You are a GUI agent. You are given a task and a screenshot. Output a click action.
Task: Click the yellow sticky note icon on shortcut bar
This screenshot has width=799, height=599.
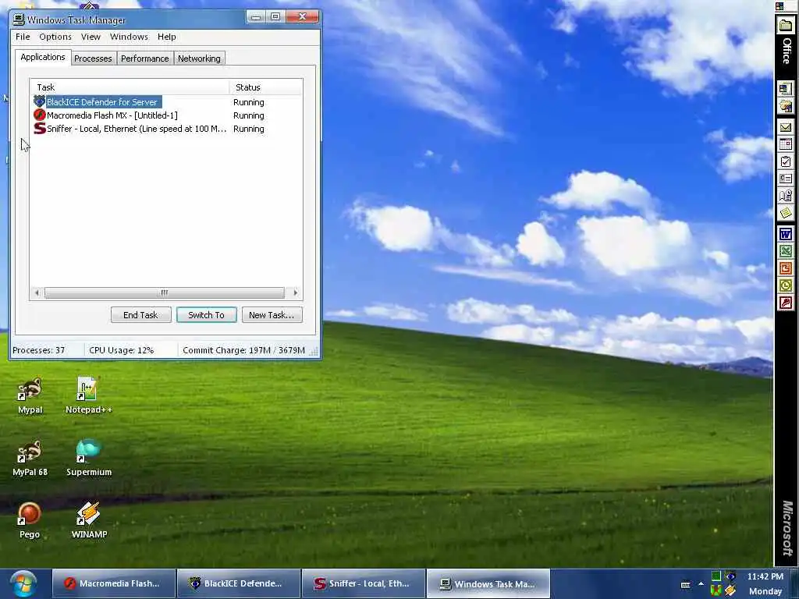786,212
